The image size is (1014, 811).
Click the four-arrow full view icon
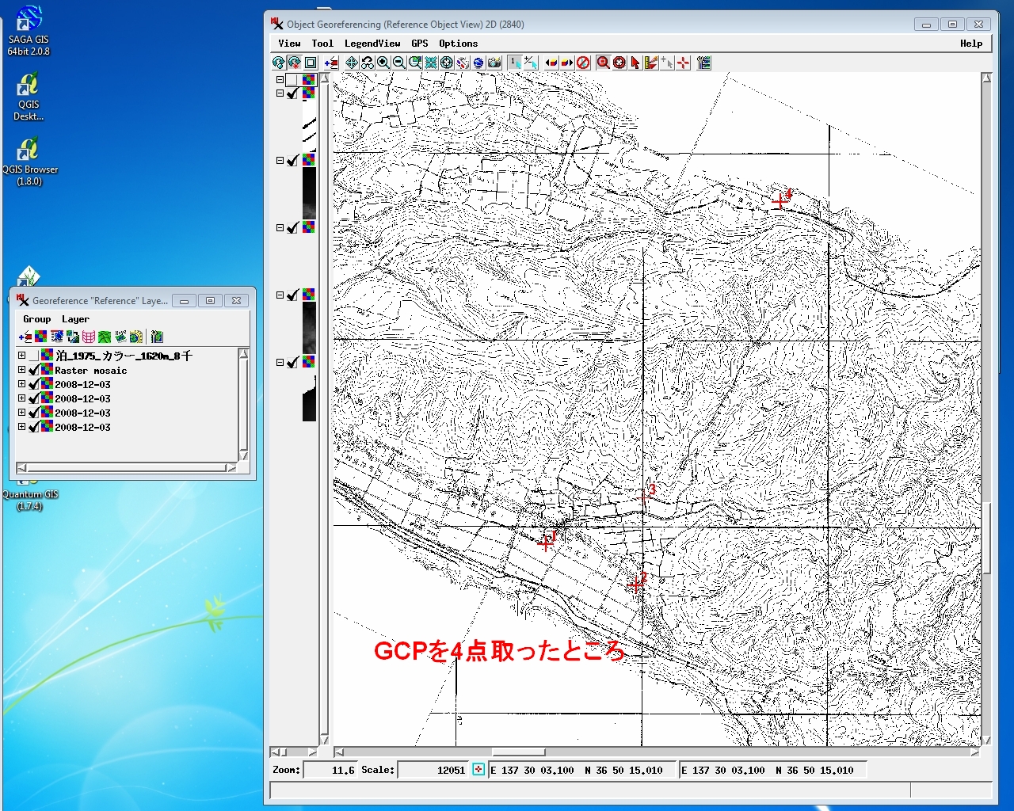pos(351,63)
